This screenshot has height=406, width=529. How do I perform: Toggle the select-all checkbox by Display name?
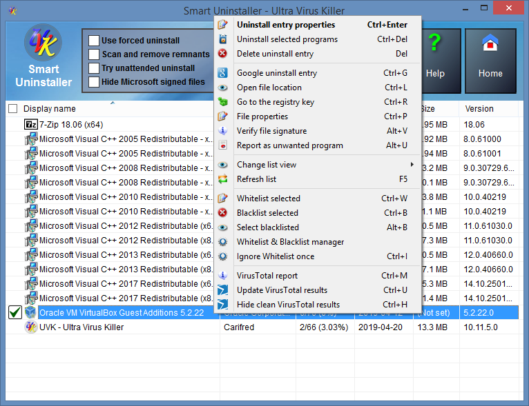(x=13, y=108)
